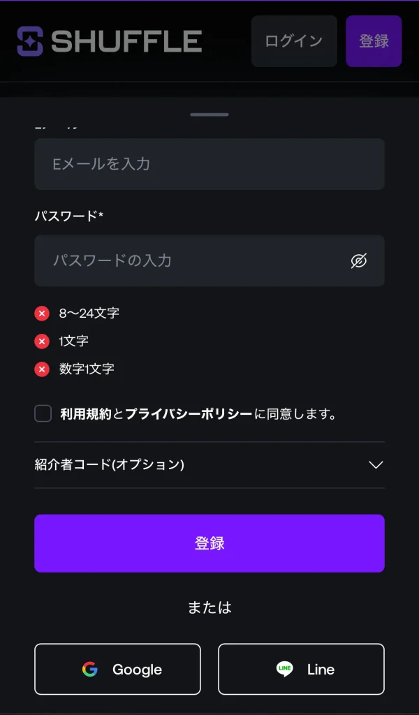Viewport: 419px width, 715px height.
Task: Open the ログイン tab in header
Action: 294,41
